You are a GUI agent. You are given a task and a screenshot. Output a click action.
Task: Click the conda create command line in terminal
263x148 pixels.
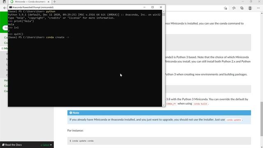coord(39,37)
